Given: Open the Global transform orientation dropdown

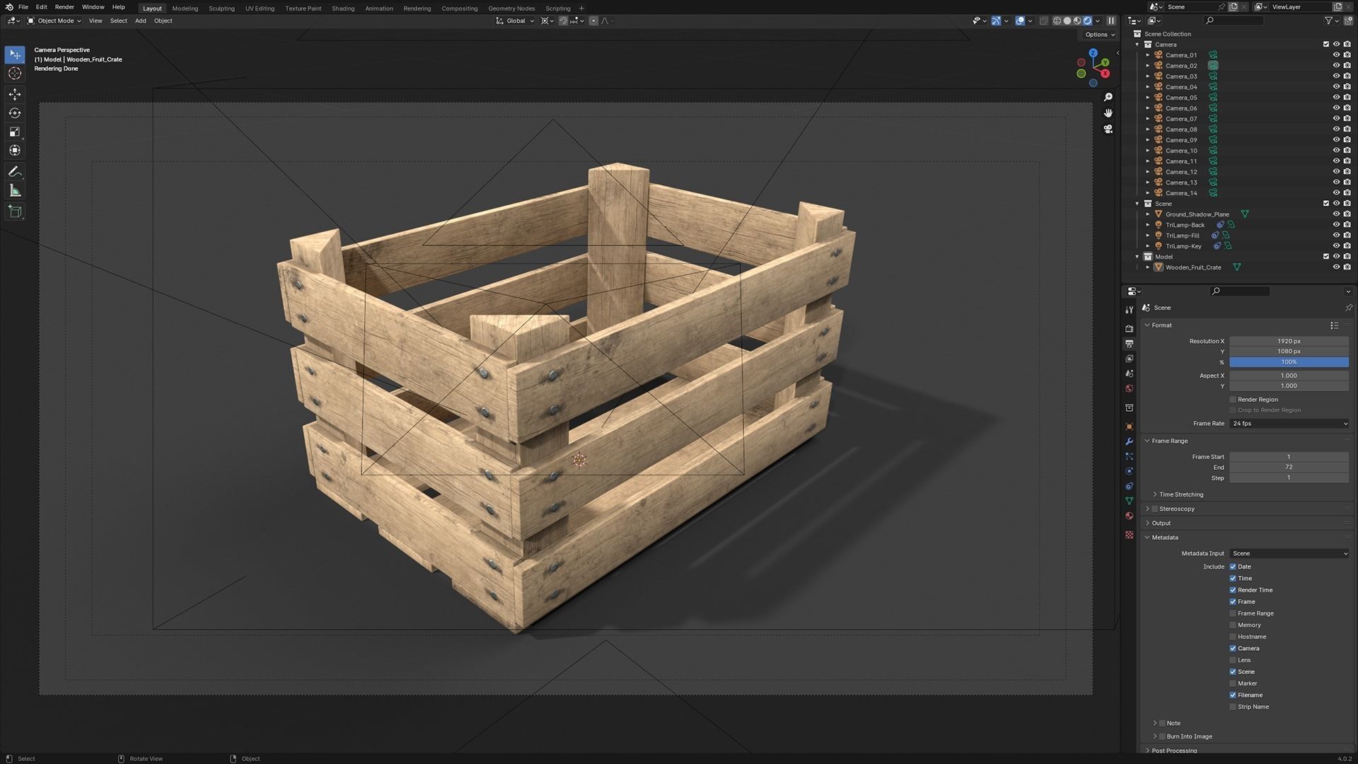Looking at the screenshot, I should [515, 21].
